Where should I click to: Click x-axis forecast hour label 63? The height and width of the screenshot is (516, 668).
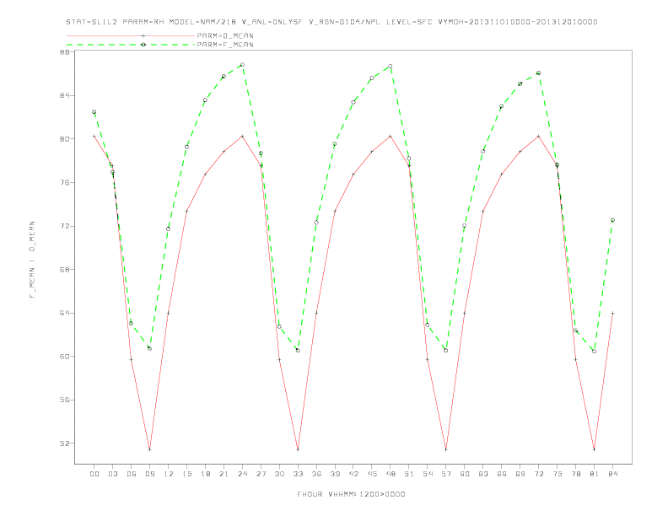[483, 474]
